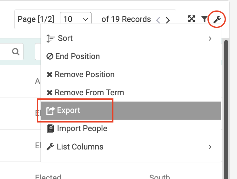Image resolution: width=237 pixels, height=179 pixels.
Task: Click the X icon beside Remove Position
Action: (x=50, y=75)
